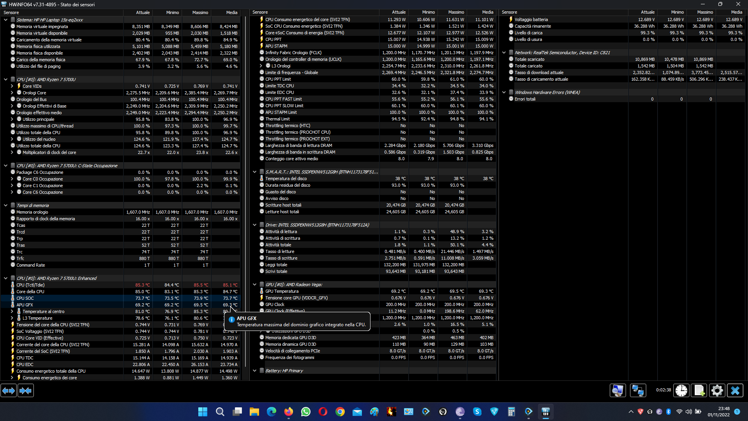Click the clock icon beside Memoria orologio
The height and width of the screenshot is (421, 748).
[13, 212]
